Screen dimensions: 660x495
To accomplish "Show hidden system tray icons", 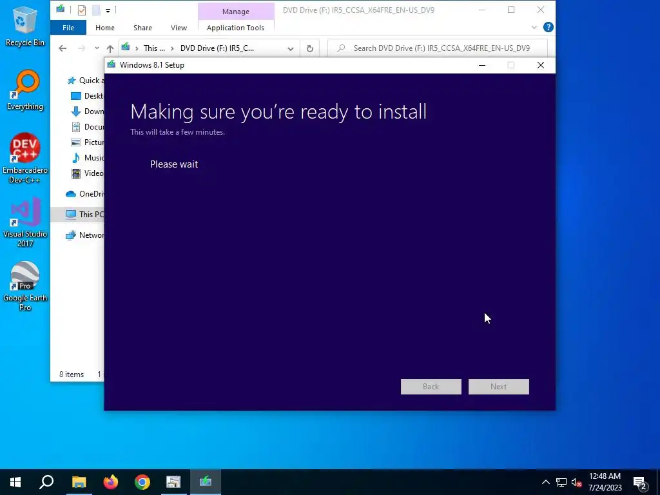I will (545, 482).
